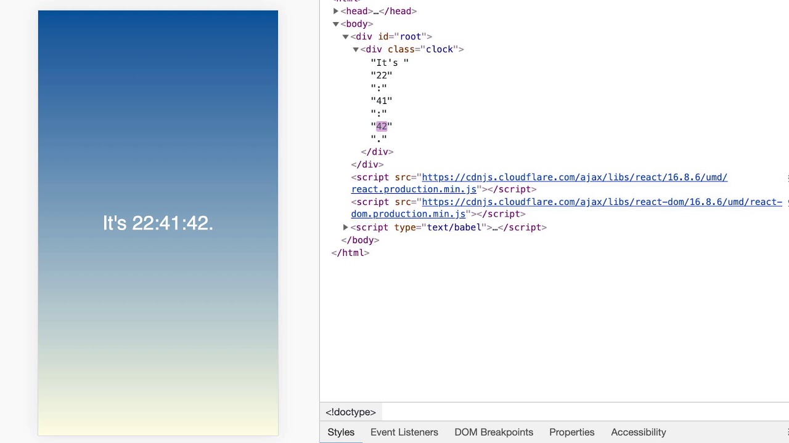
Task: Open the DOM Breakpoints tab
Action: pyautogui.click(x=494, y=432)
